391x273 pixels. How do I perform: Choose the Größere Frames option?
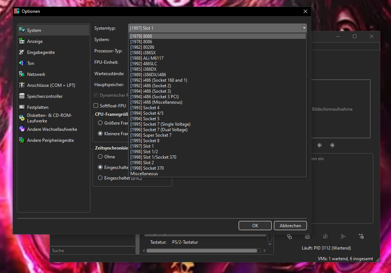tap(100, 123)
